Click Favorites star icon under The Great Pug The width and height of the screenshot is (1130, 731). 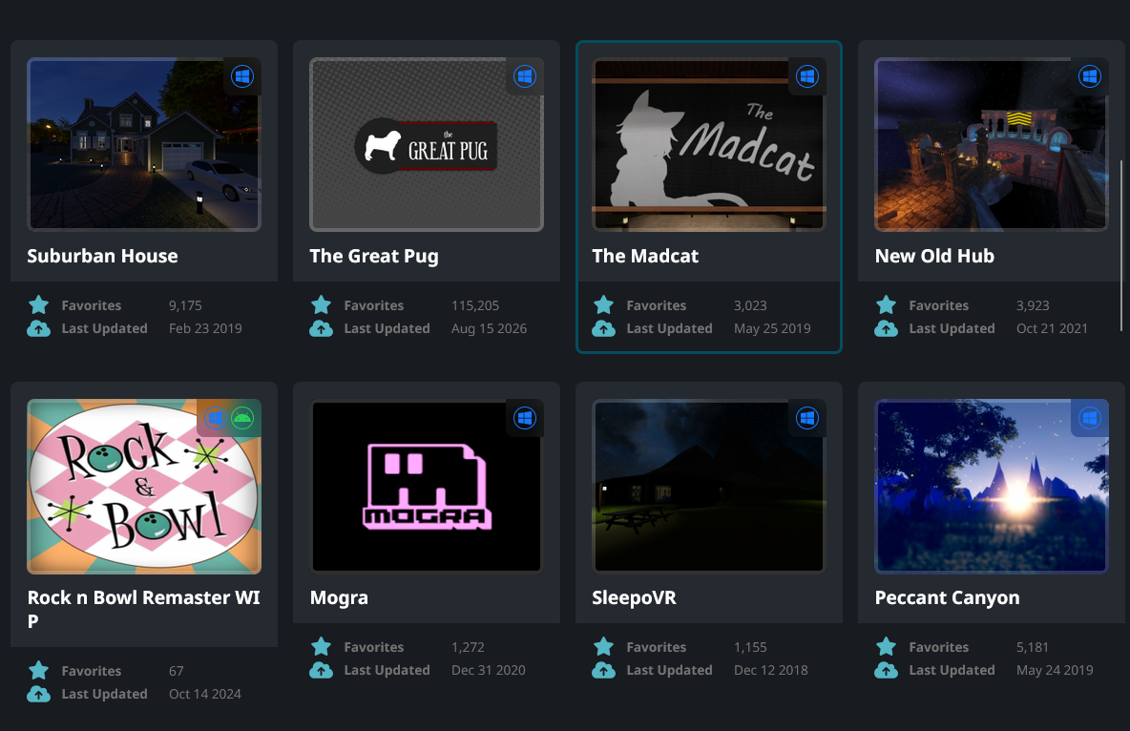(x=322, y=305)
